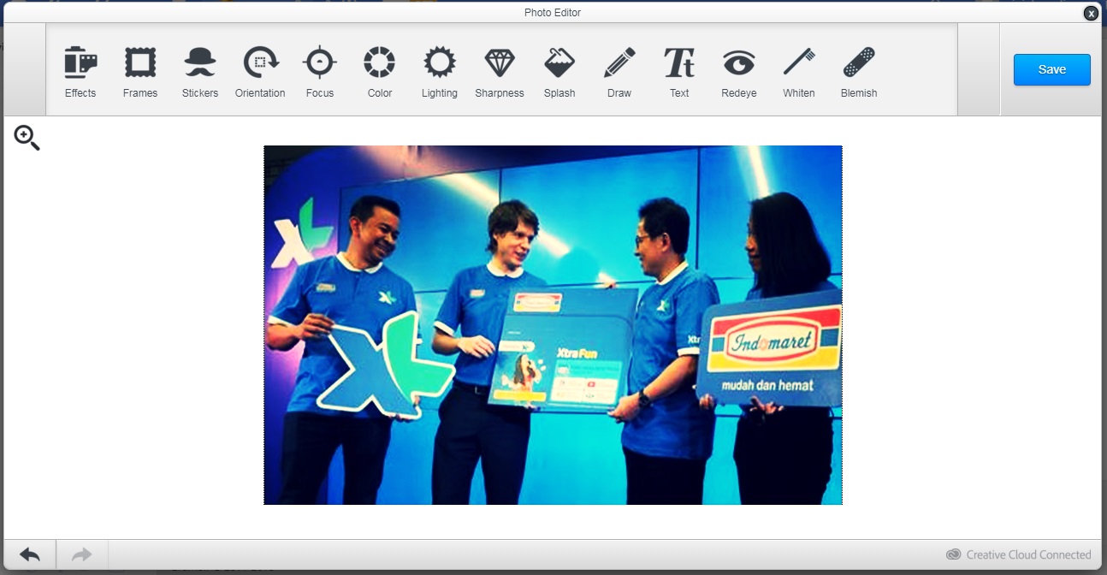Click the Save button
This screenshot has width=1107, height=575.
click(x=1052, y=69)
